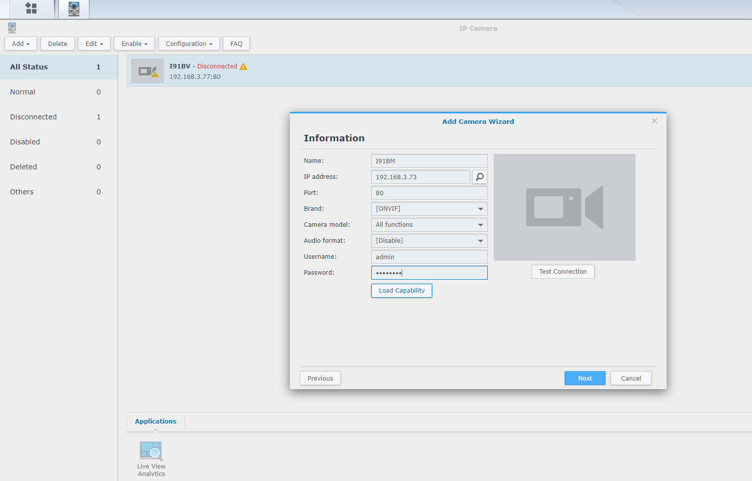Switch to the Applications tab
Viewport: 752px width, 481px height.
(155, 421)
